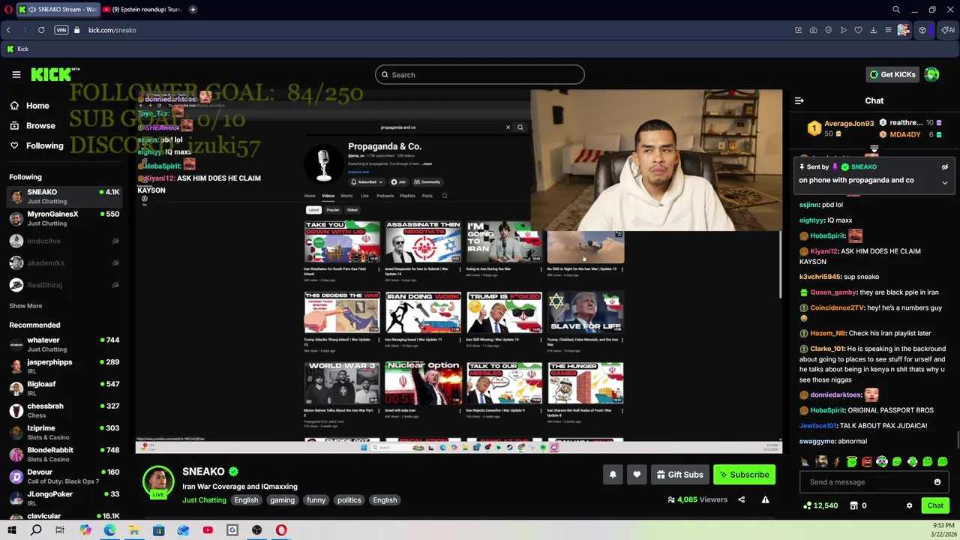
Task: Collapse the chat panel
Action: pyautogui.click(x=799, y=100)
